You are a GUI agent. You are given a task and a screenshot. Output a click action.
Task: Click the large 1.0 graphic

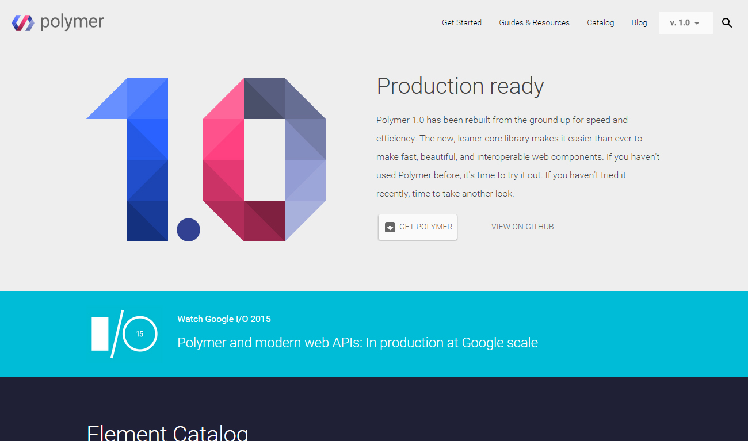[206, 159]
